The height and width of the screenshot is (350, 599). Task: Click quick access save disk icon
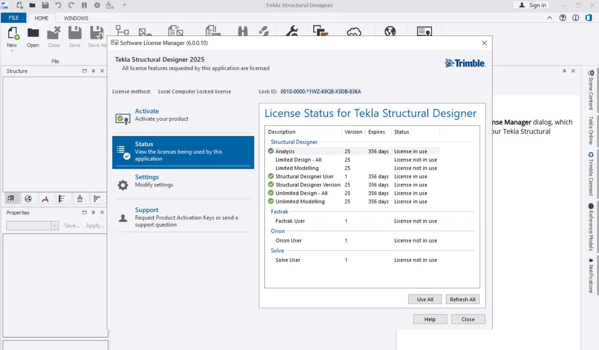45,5
